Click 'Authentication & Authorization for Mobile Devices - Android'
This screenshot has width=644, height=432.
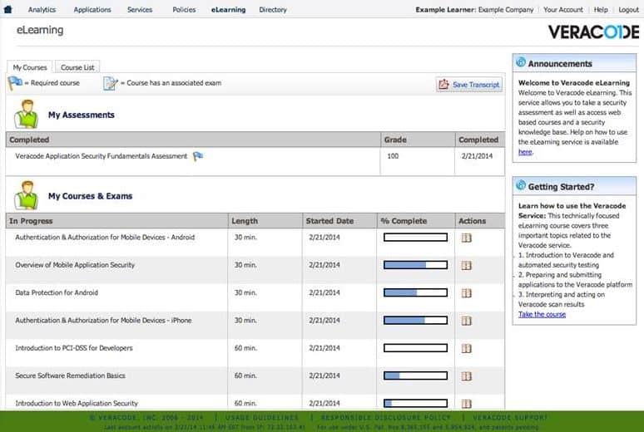tap(105, 237)
